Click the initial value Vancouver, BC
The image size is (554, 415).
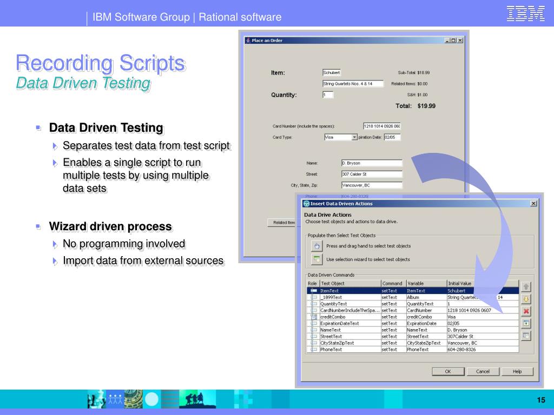[x=483, y=343]
